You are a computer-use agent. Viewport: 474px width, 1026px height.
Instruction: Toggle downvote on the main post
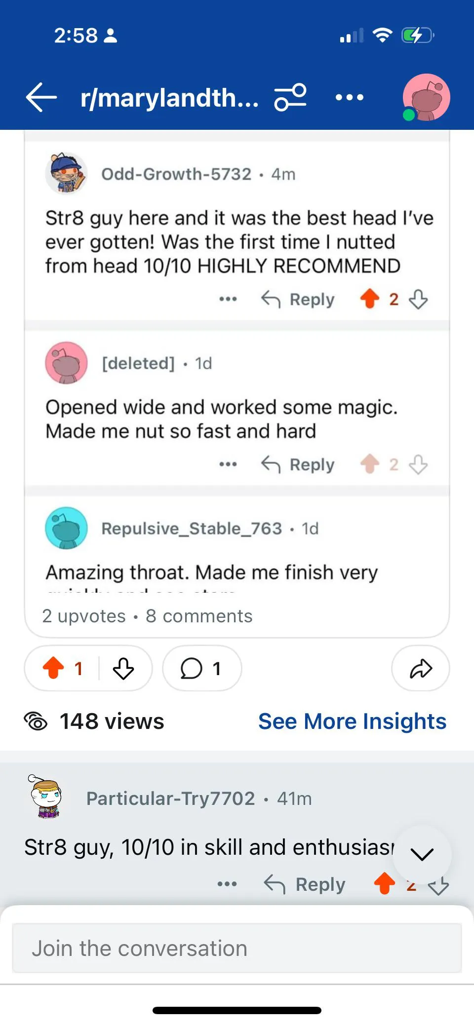pos(123,669)
